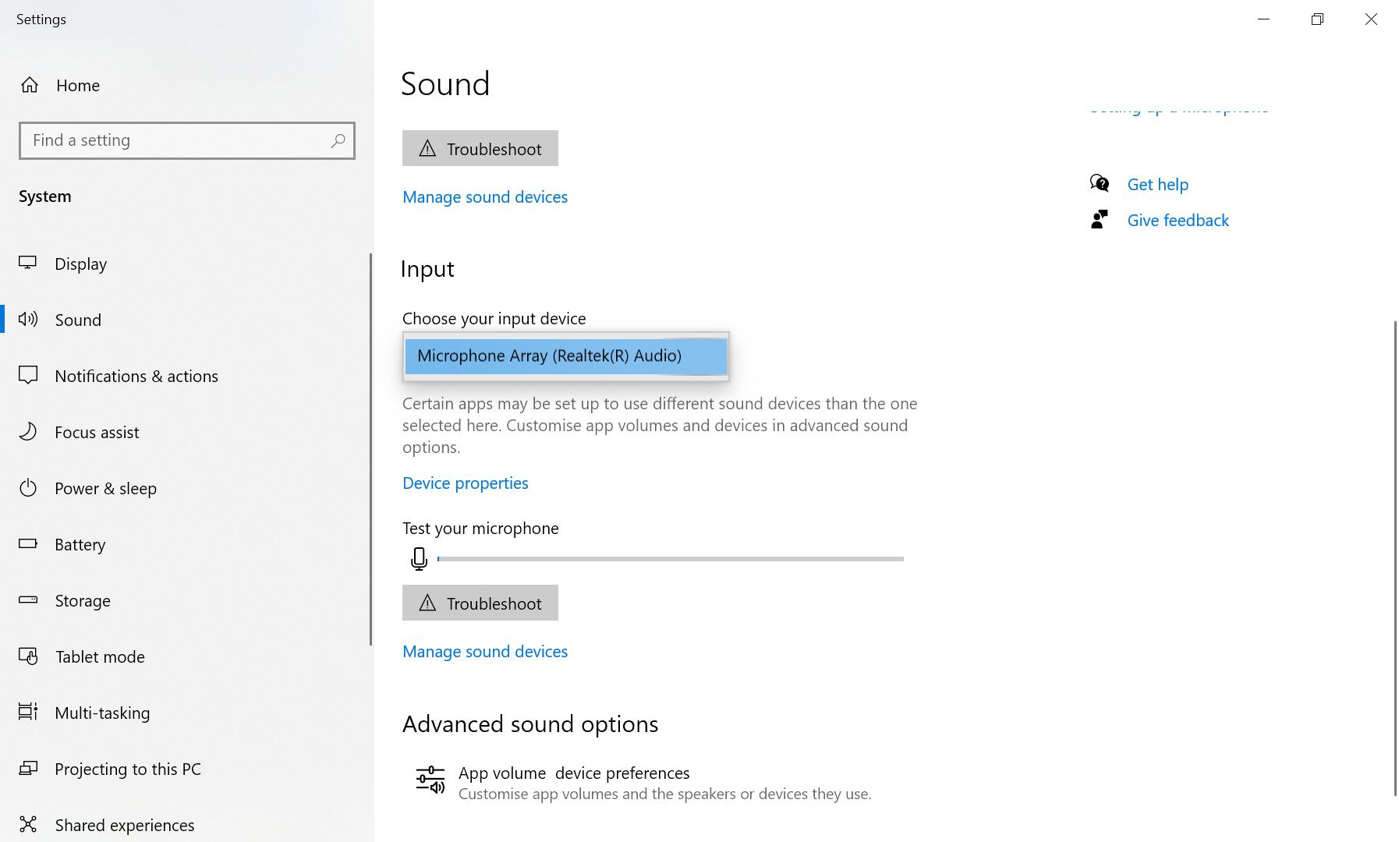
Task: Open Manage sound devices
Action: pos(484,651)
